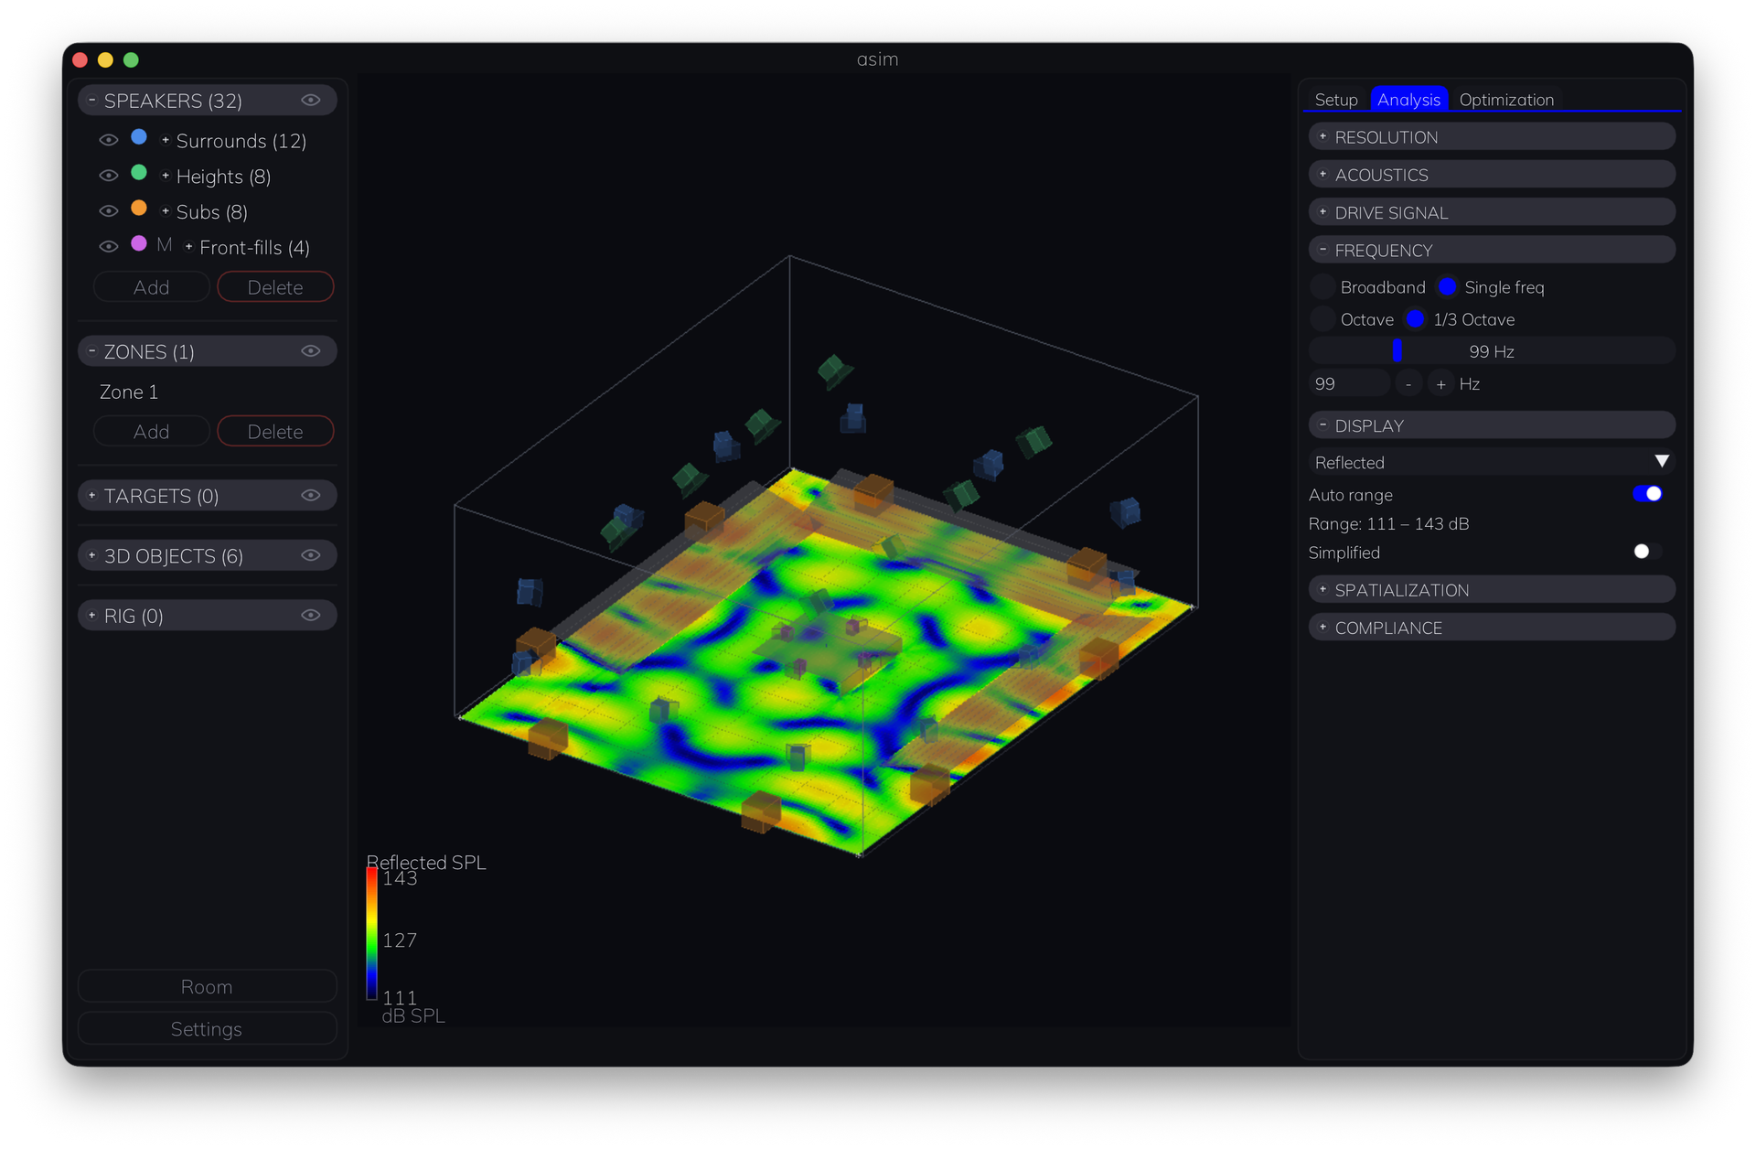Click the ZONES eye icon
Screen dimensions: 1756x1149
311,351
